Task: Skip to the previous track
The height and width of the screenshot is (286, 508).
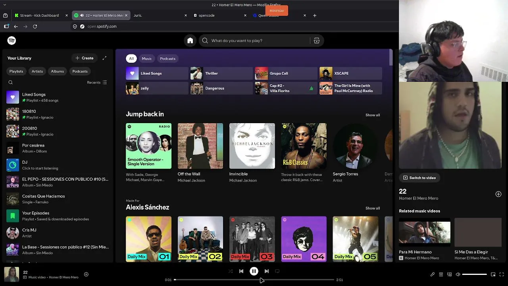Action: point(241,271)
